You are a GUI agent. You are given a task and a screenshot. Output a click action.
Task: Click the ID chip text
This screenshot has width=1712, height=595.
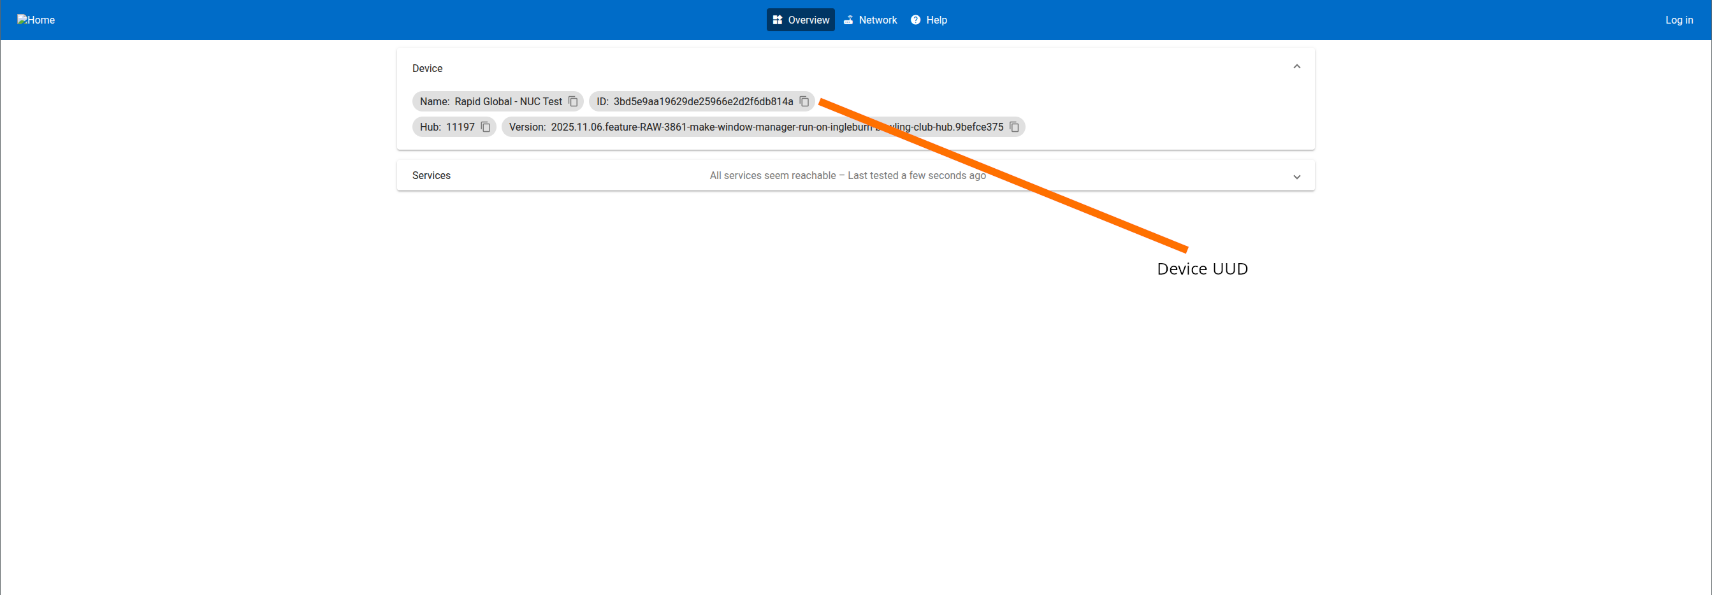coord(695,101)
